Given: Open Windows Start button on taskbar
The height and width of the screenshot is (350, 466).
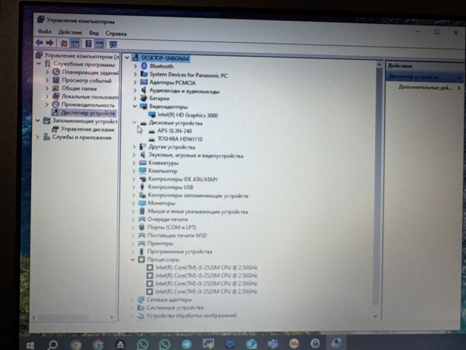Looking at the screenshot, I should pyautogui.click(x=30, y=345).
